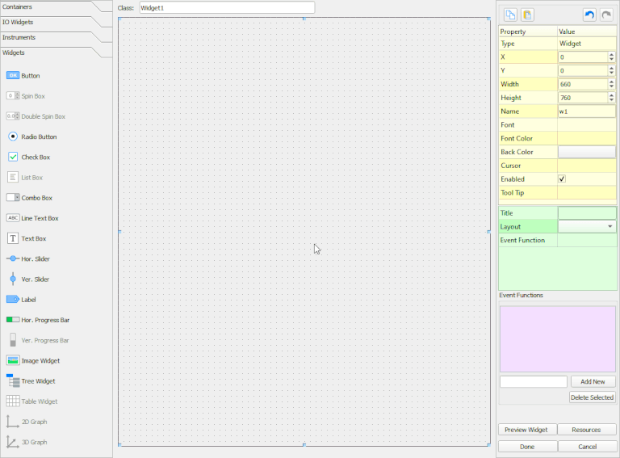Click the Back Color swatch
The image size is (620, 458).
[x=586, y=152]
